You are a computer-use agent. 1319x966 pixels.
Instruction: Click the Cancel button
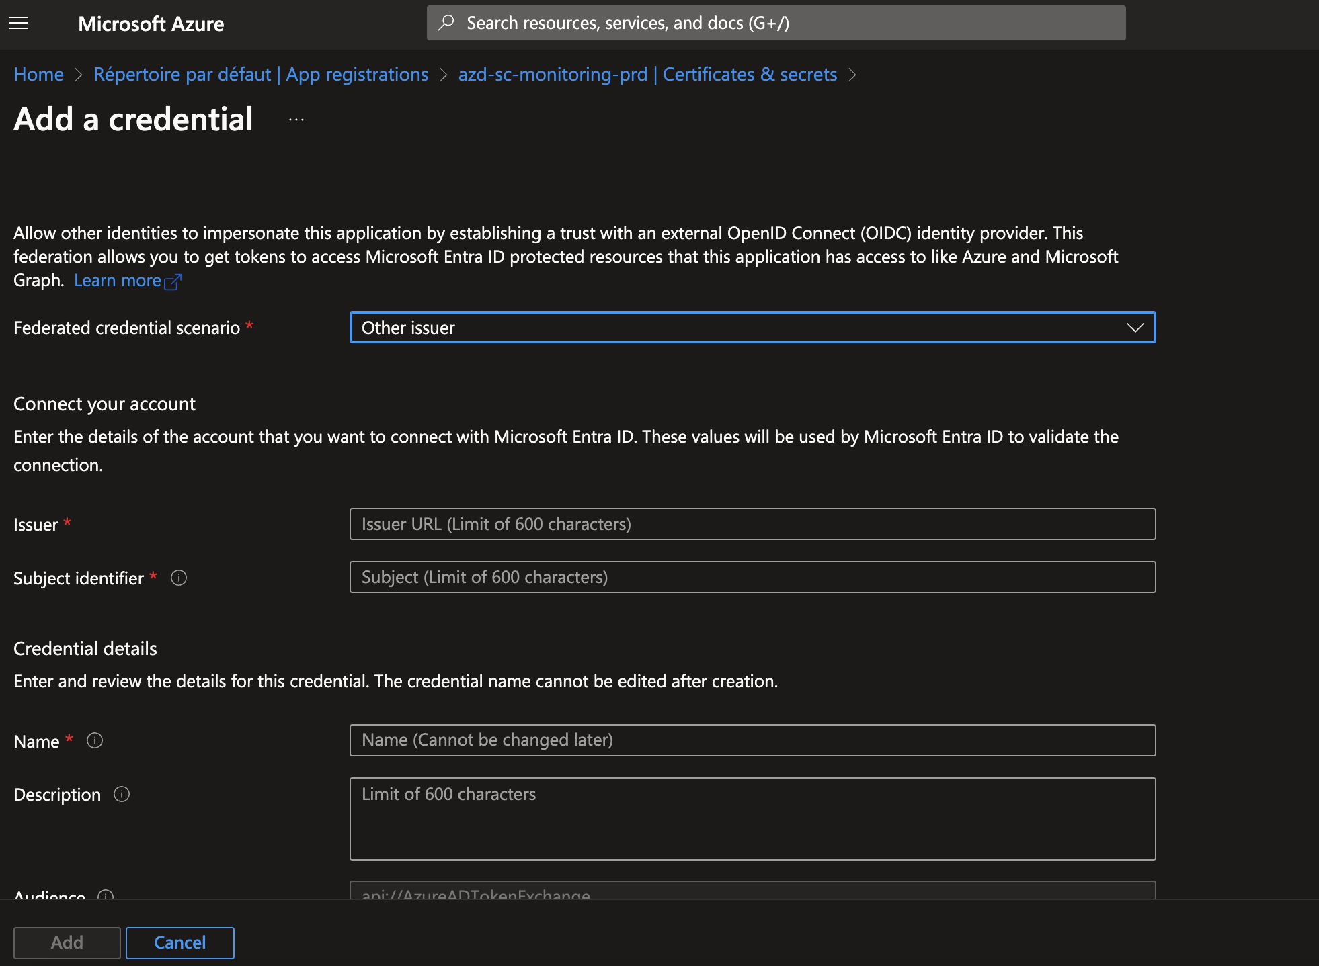tap(180, 942)
